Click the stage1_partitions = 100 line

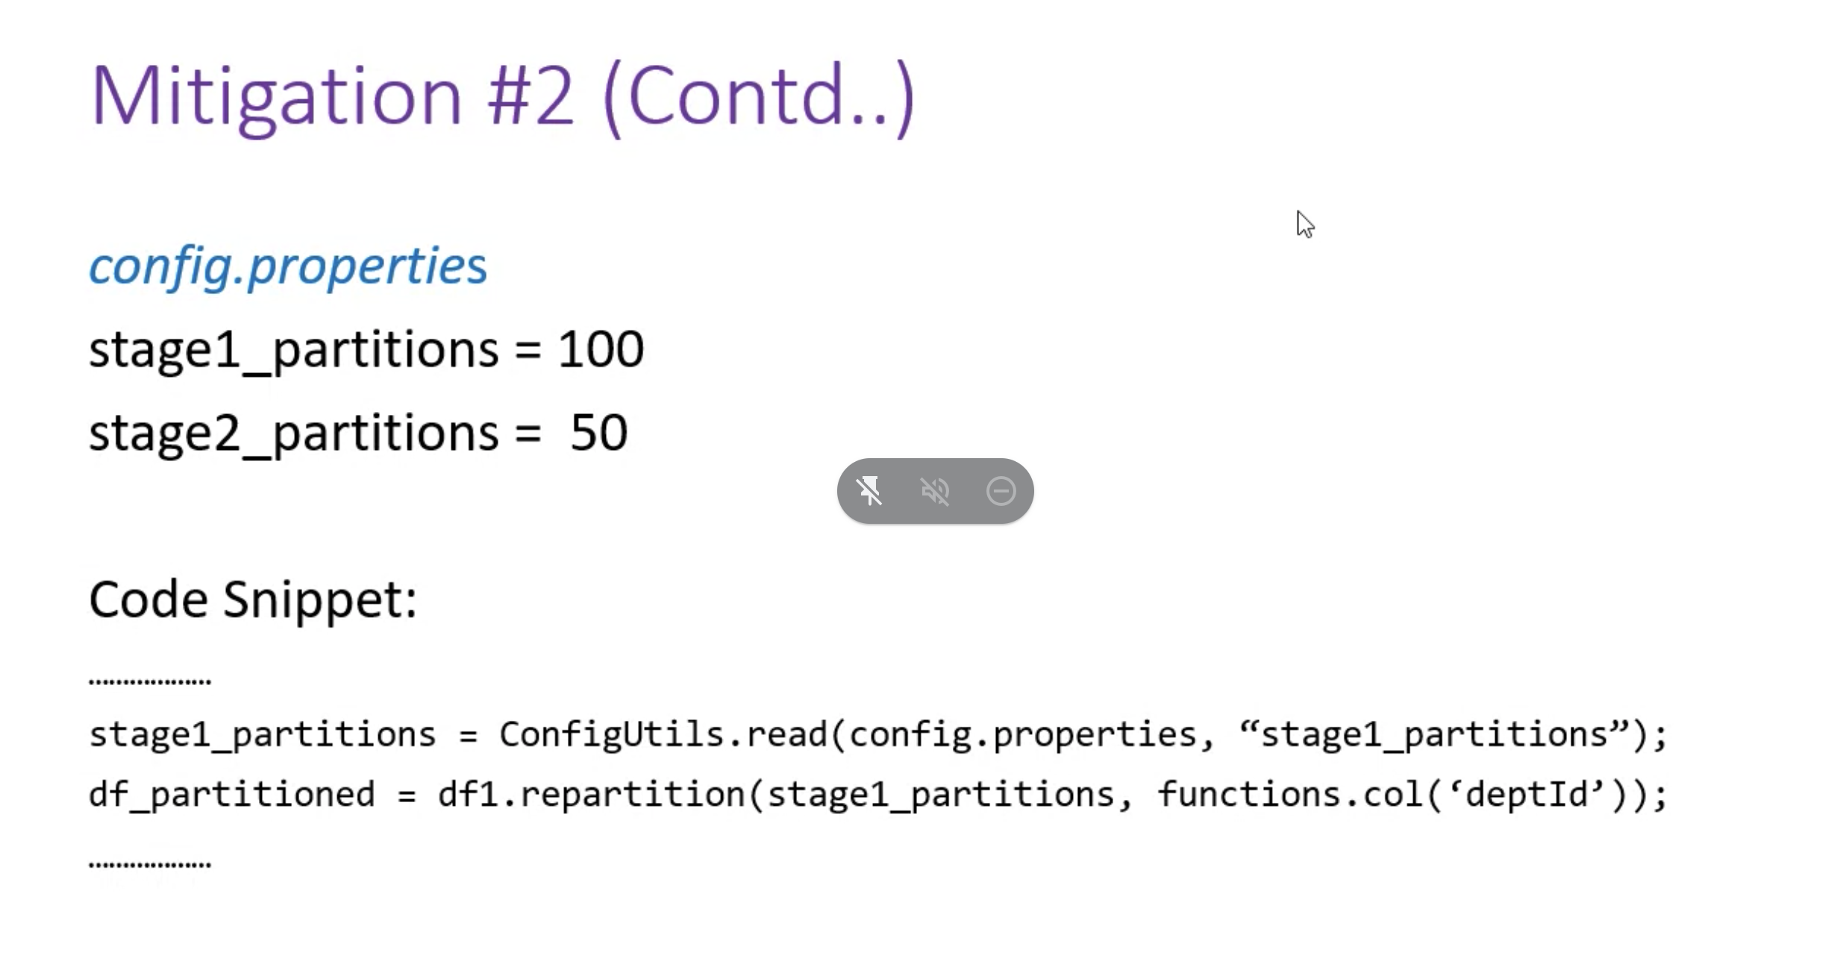(366, 350)
